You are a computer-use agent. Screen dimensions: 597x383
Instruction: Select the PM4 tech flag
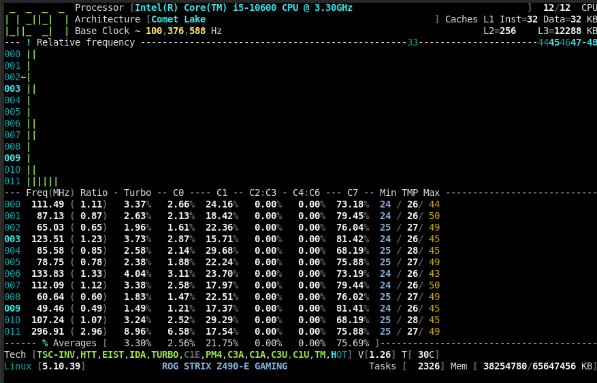pos(214,354)
